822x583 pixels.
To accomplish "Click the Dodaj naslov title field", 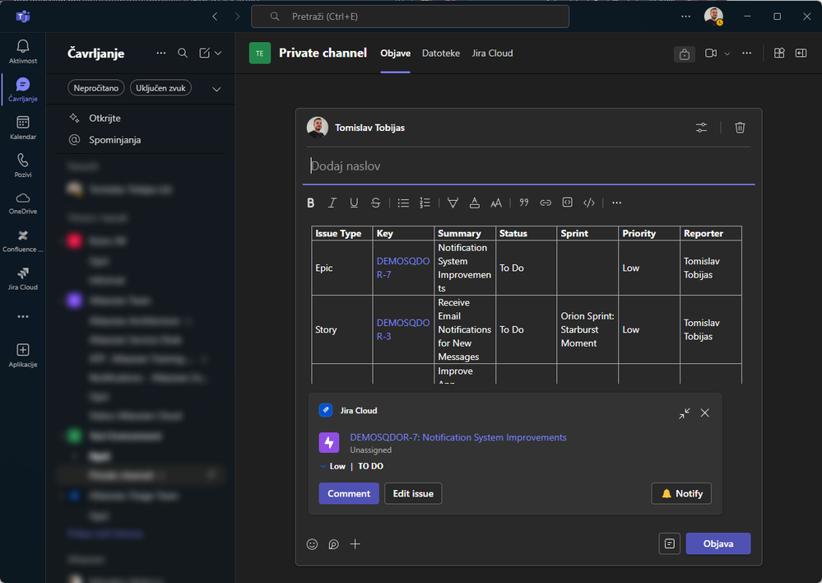I will pyautogui.click(x=528, y=166).
